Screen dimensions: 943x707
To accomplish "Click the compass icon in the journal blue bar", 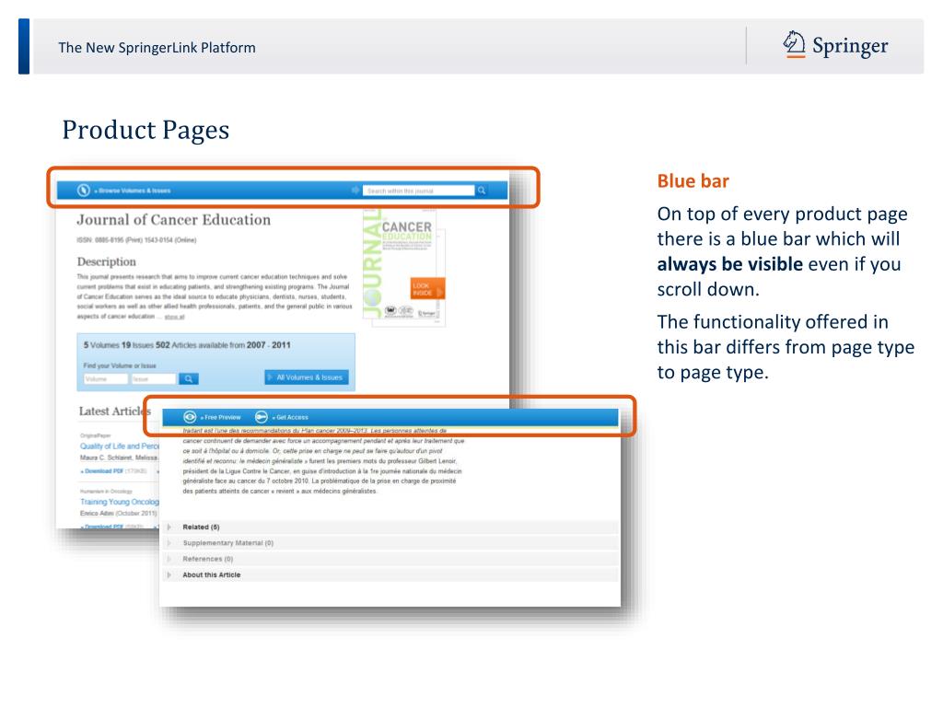I will click(x=84, y=190).
